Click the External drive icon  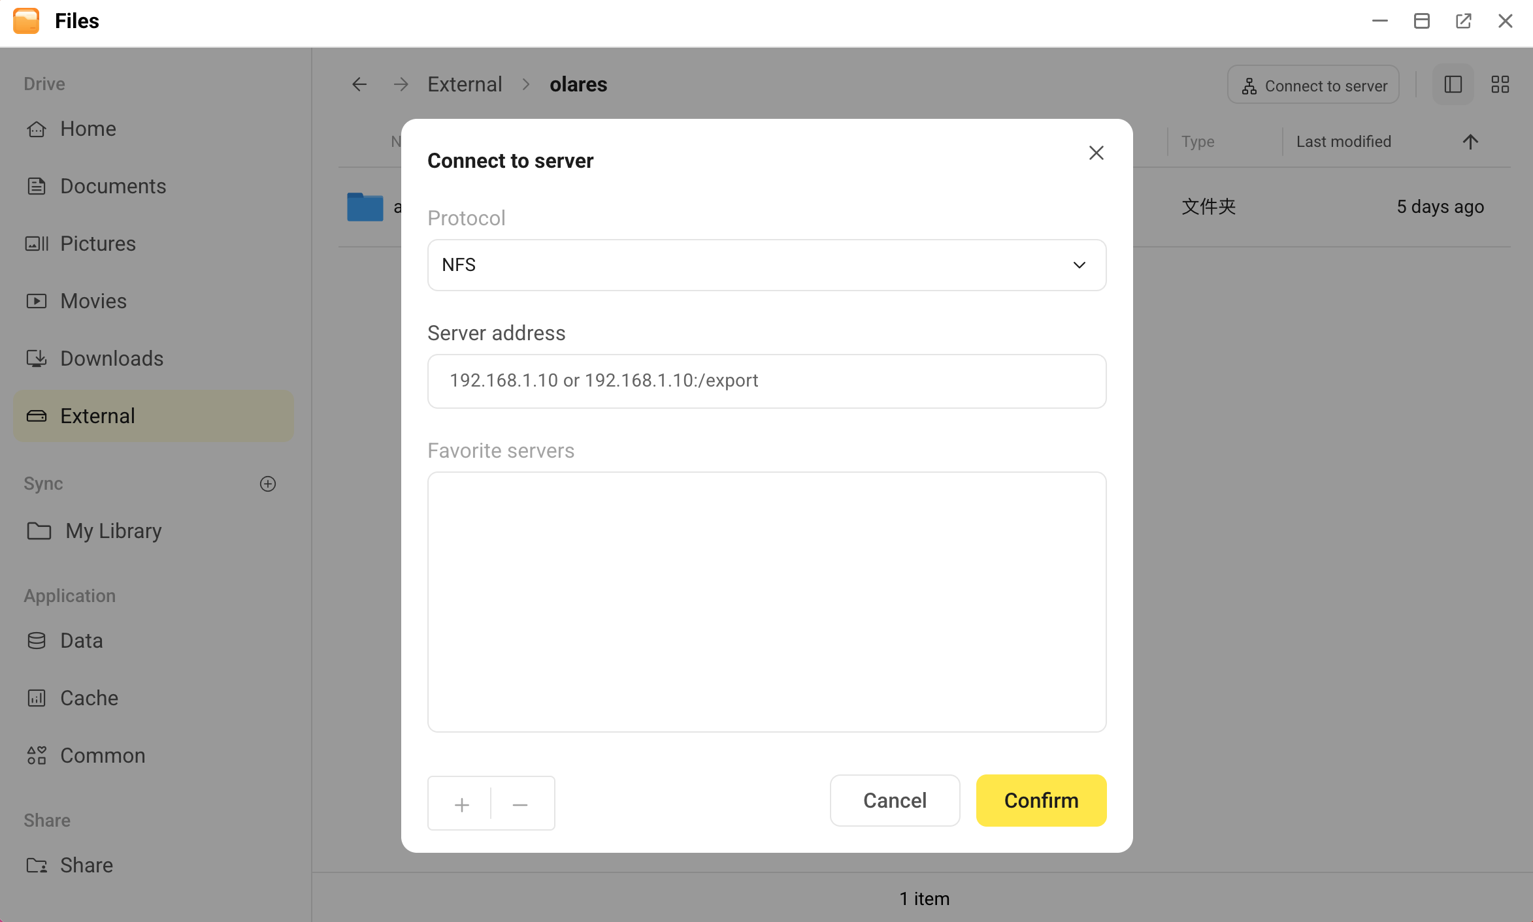(x=37, y=416)
